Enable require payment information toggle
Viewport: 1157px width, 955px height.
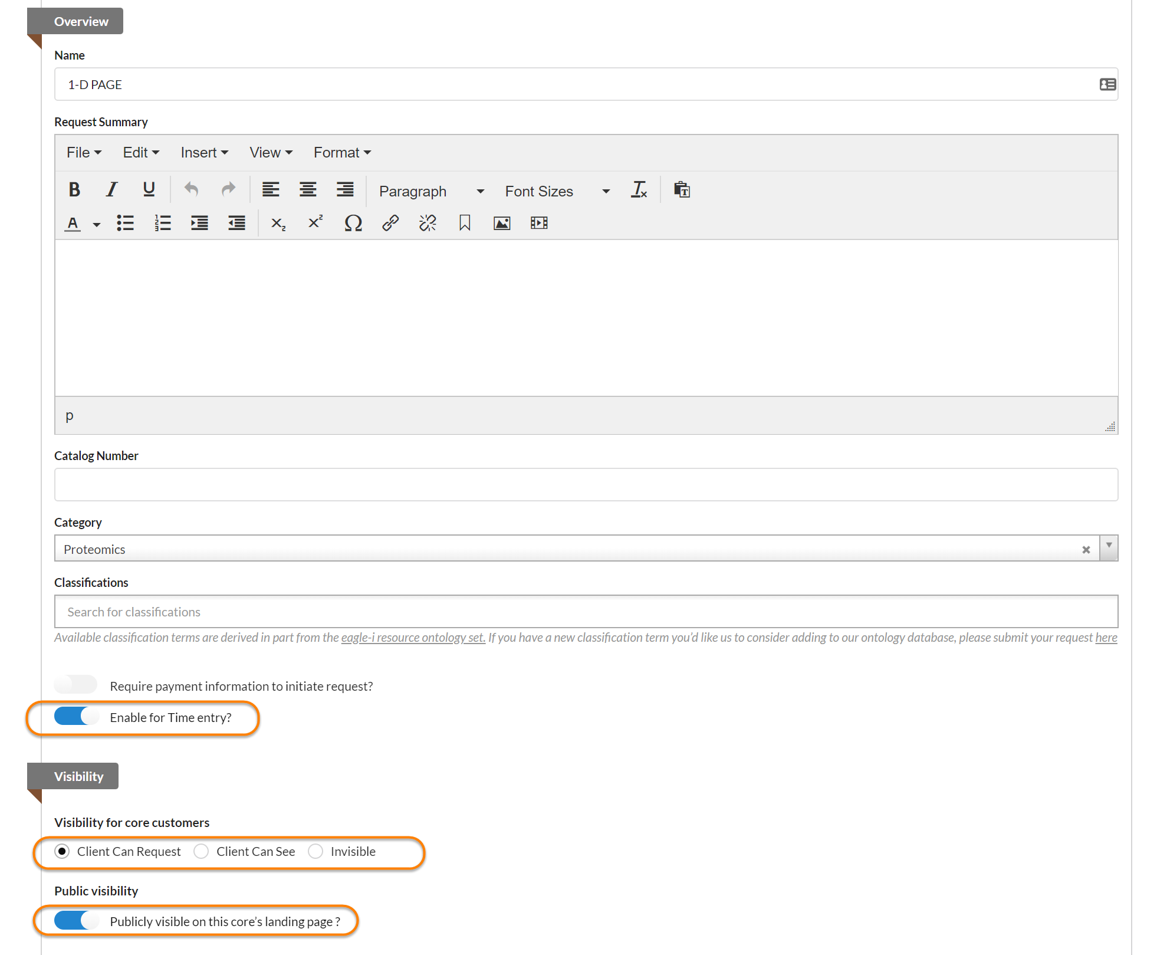point(75,685)
